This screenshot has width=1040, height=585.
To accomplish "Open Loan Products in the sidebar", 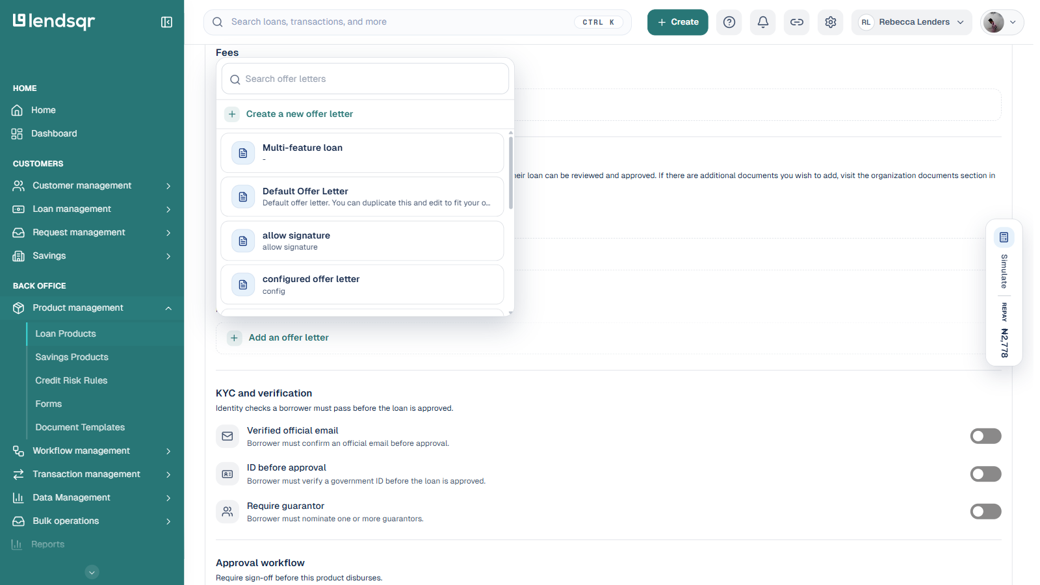I will [x=66, y=334].
